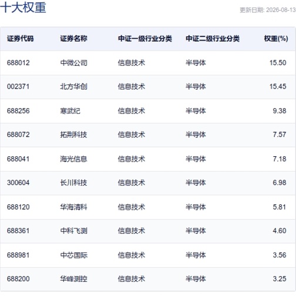Open the 北方华创 security name
Viewport: 296px width, 296px height.
coord(73,86)
